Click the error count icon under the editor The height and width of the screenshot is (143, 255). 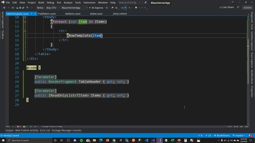pyautogui.click(x=18, y=126)
